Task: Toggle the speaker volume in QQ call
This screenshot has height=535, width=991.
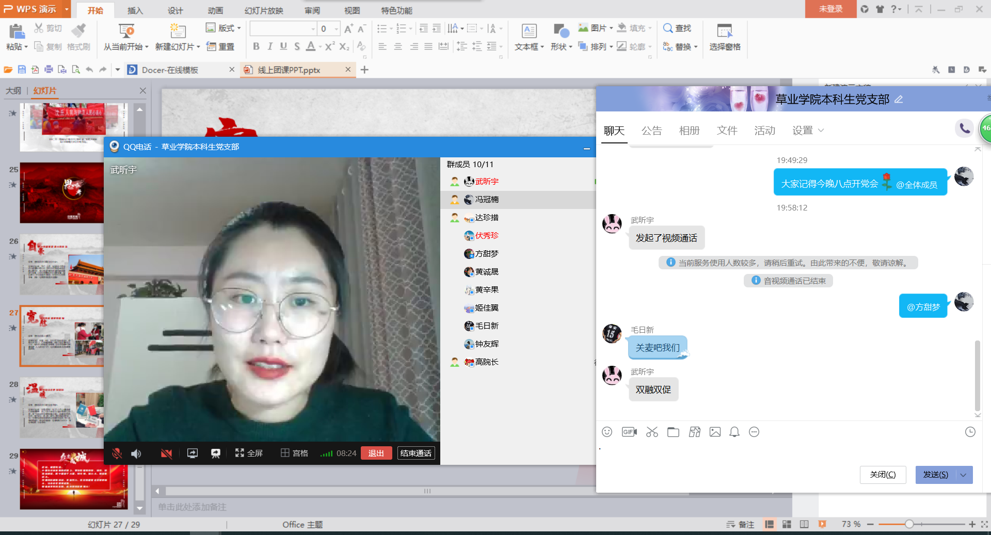Action: click(x=136, y=453)
